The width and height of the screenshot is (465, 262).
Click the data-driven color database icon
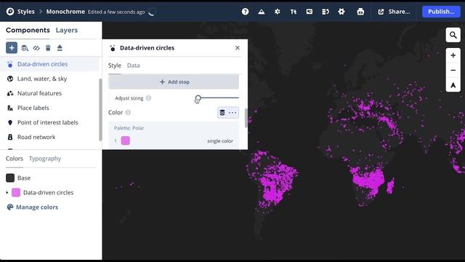pos(222,113)
